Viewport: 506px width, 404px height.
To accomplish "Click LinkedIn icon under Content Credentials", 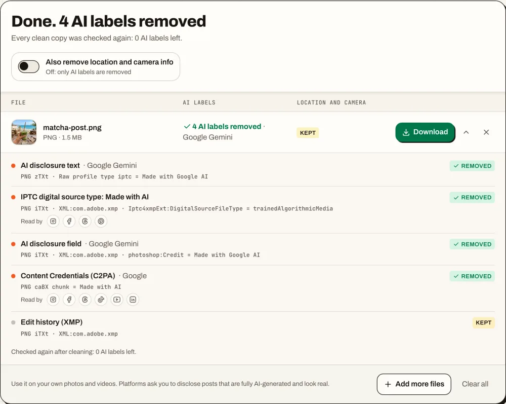I will pos(133,300).
